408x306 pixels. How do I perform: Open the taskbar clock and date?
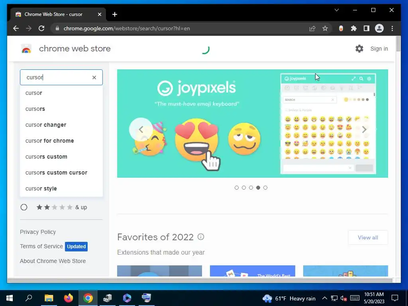coord(374,298)
